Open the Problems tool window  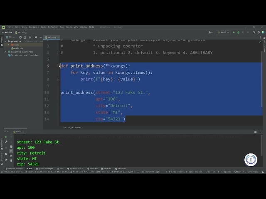92,169
